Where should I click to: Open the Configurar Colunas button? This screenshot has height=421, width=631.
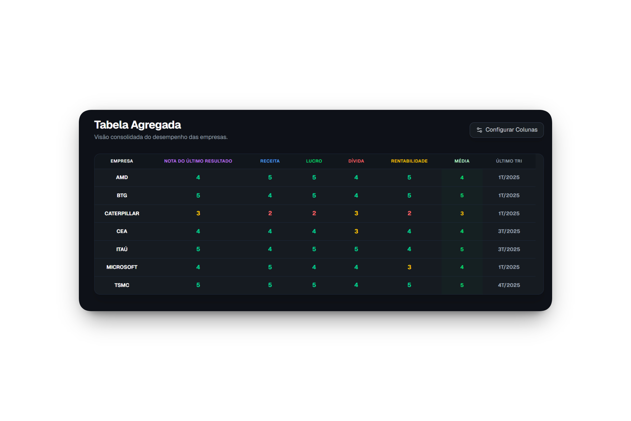511,130
